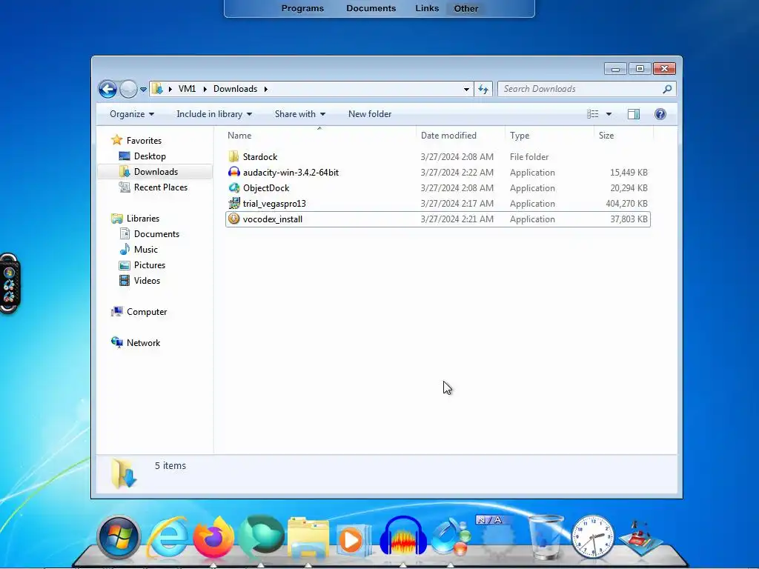The height and width of the screenshot is (569, 759).
Task: Launch Internet Explorer from the dock
Action: point(167,537)
